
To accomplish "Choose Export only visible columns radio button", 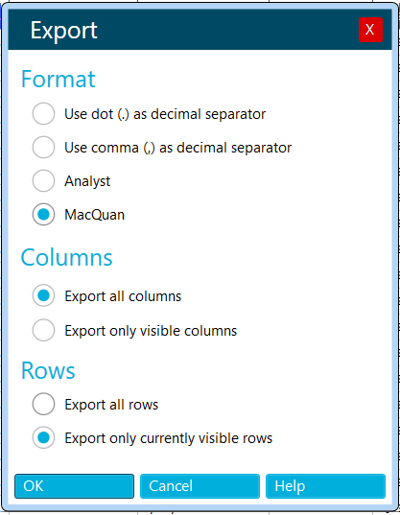I will click(43, 330).
